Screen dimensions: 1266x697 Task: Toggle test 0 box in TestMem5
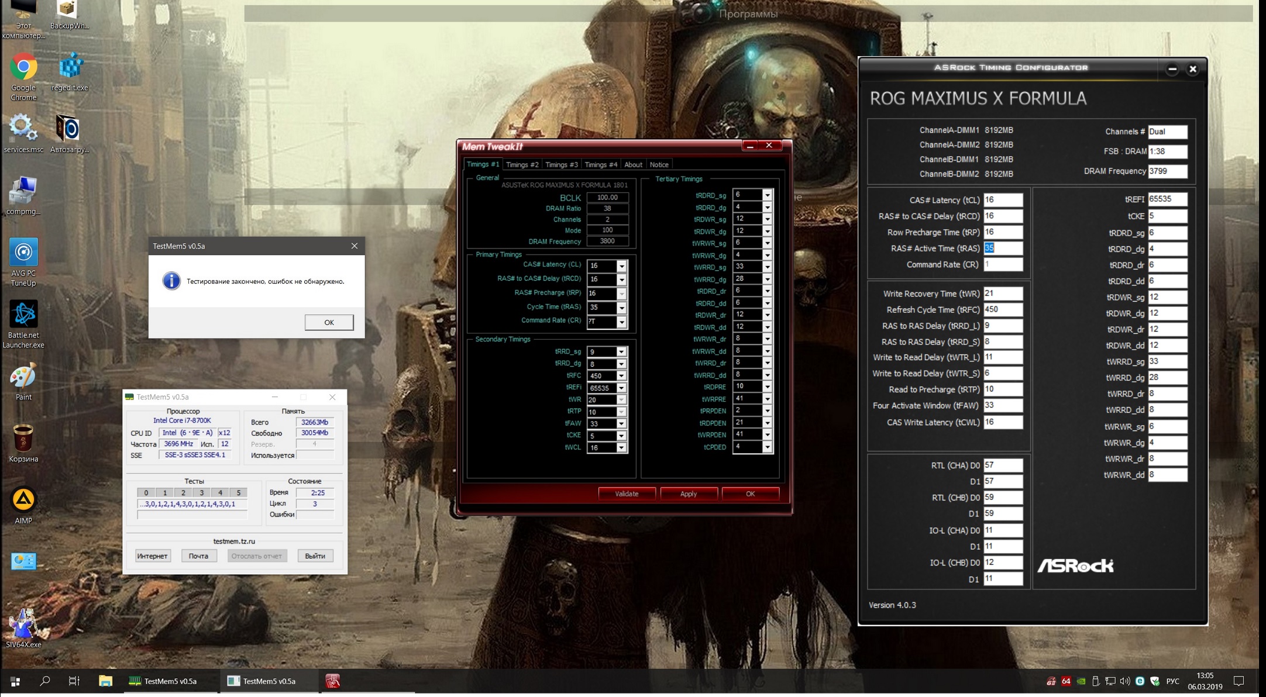(146, 492)
